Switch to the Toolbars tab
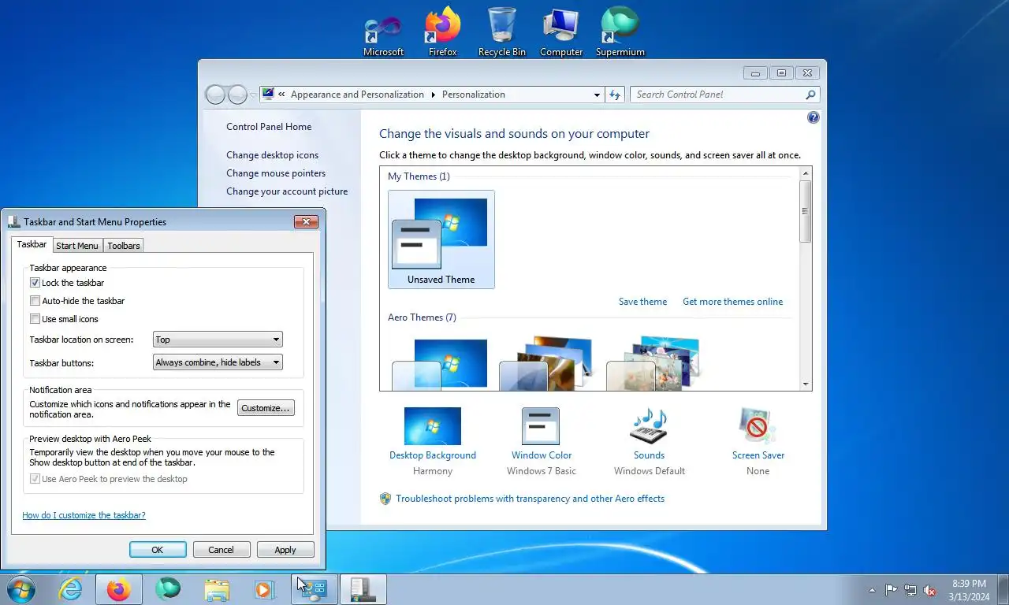Image resolution: width=1009 pixels, height=605 pixels. (124, 246)
